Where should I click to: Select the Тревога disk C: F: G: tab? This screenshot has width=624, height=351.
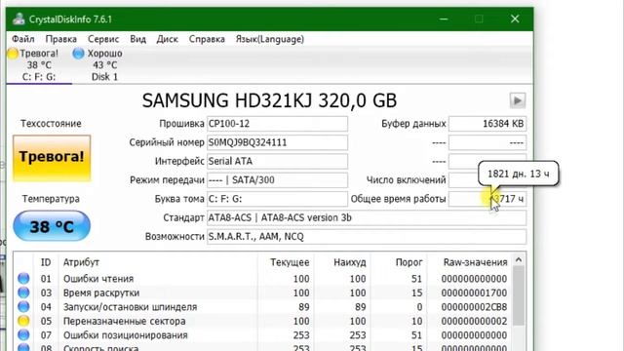tap(39, 65)
